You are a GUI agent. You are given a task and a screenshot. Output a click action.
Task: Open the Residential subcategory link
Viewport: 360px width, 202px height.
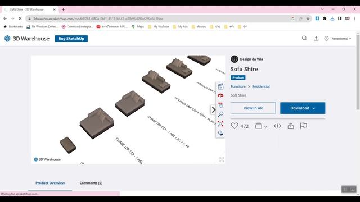[x=261, y=86]
